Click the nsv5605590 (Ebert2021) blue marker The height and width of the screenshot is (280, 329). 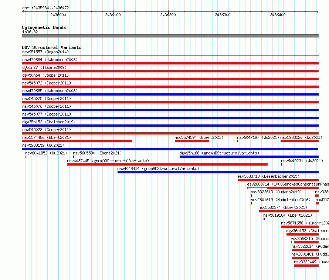[x=74, y=157]
